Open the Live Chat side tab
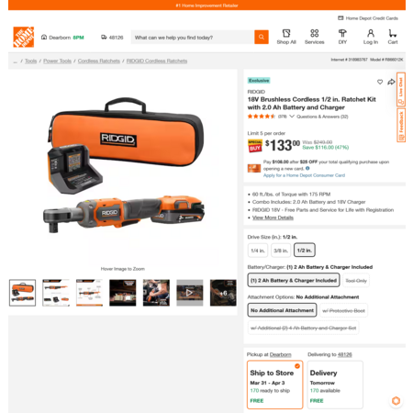The width and height of the screenshot is (413, 413). pyautogui.click(x=401, y=89)
